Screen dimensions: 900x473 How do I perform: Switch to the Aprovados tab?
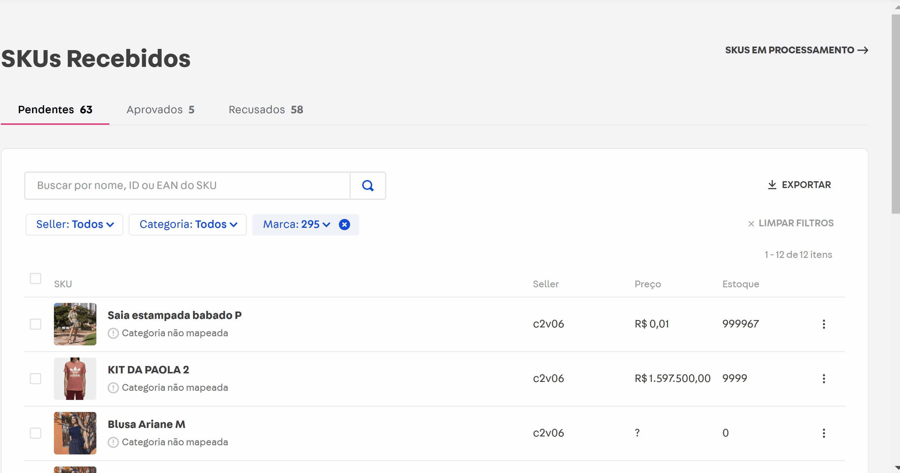(160, 110)
